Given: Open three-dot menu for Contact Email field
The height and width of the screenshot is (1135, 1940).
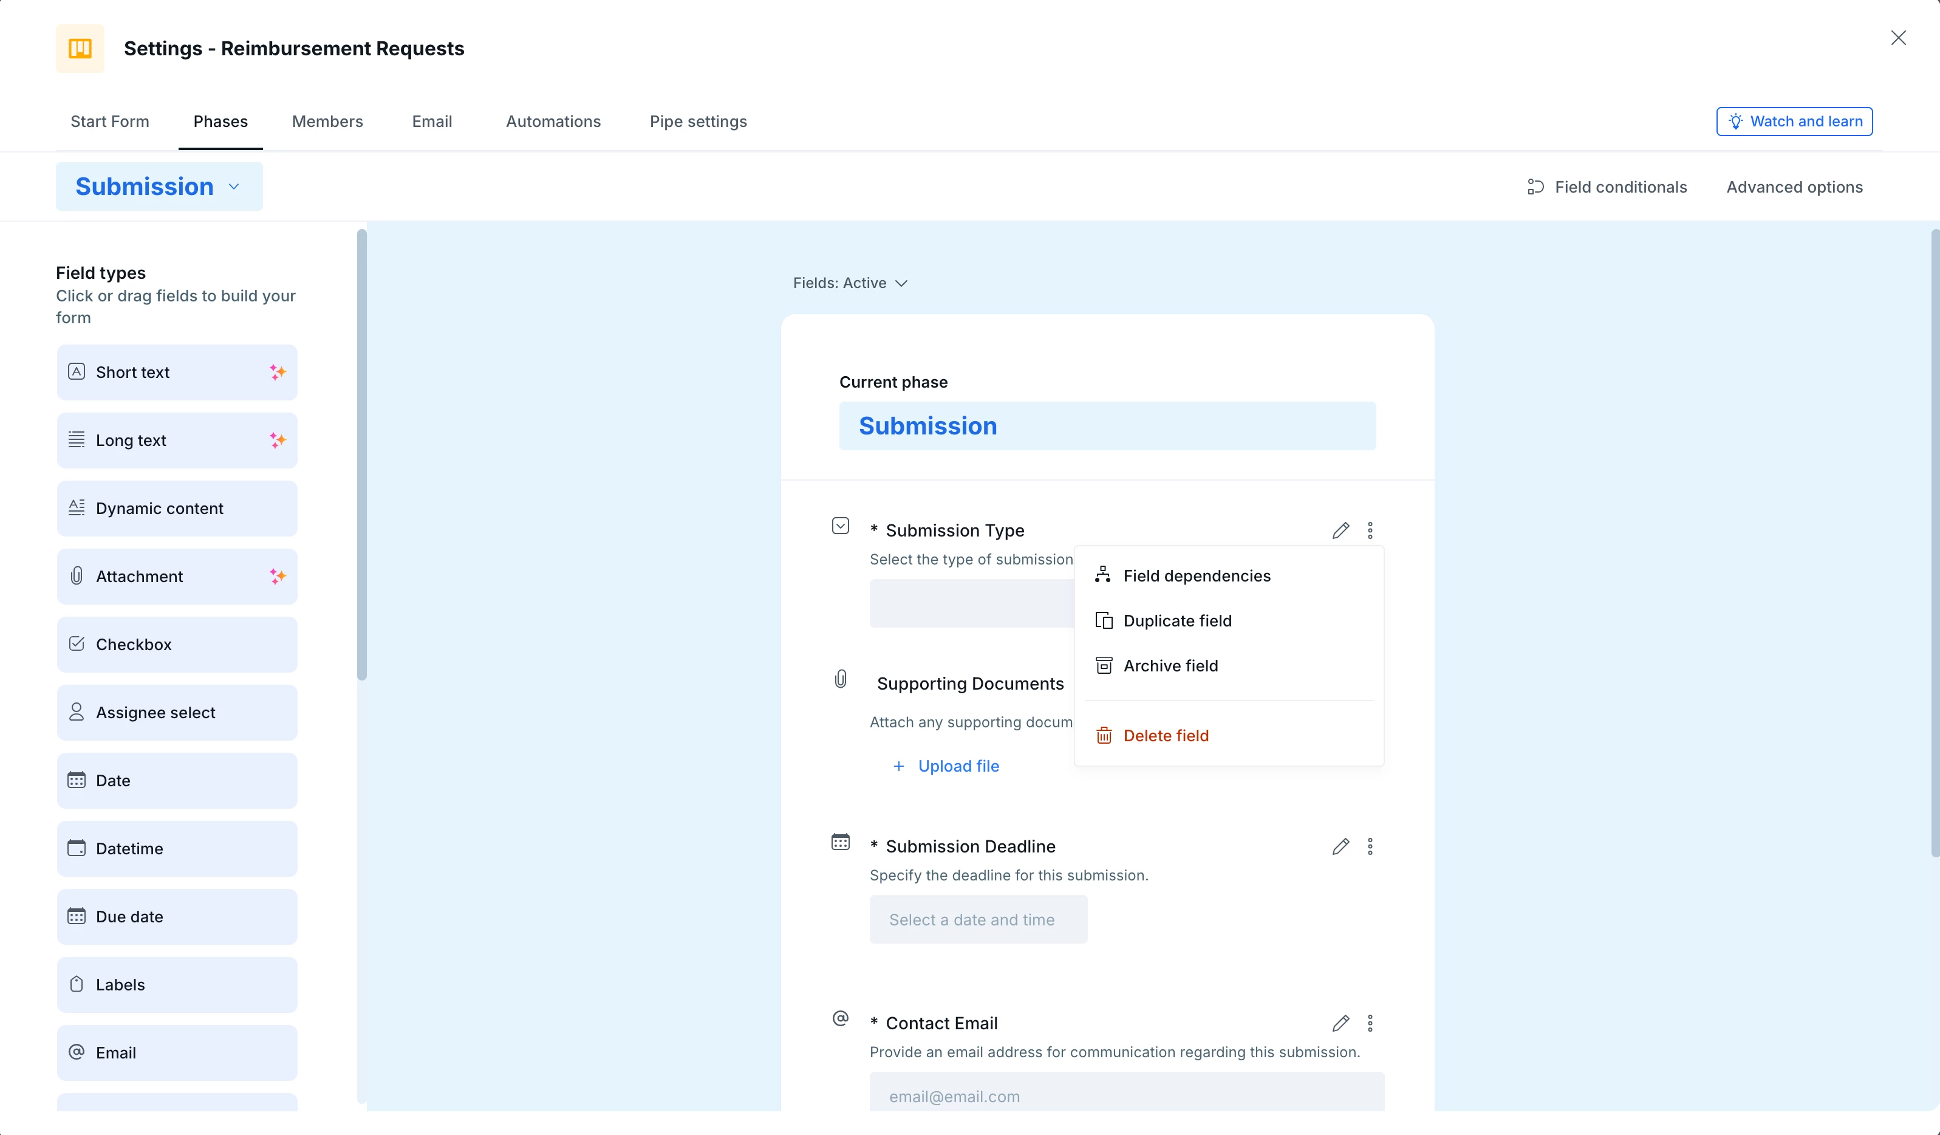Looking at the screenshot, I should (x=1370, y=1023).
